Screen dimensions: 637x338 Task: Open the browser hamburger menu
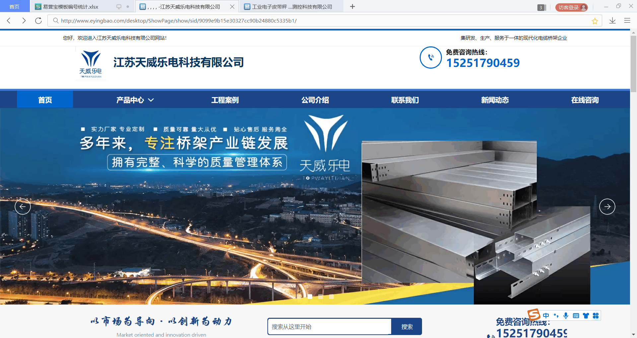pyautogui.click(x=627, y=21)
